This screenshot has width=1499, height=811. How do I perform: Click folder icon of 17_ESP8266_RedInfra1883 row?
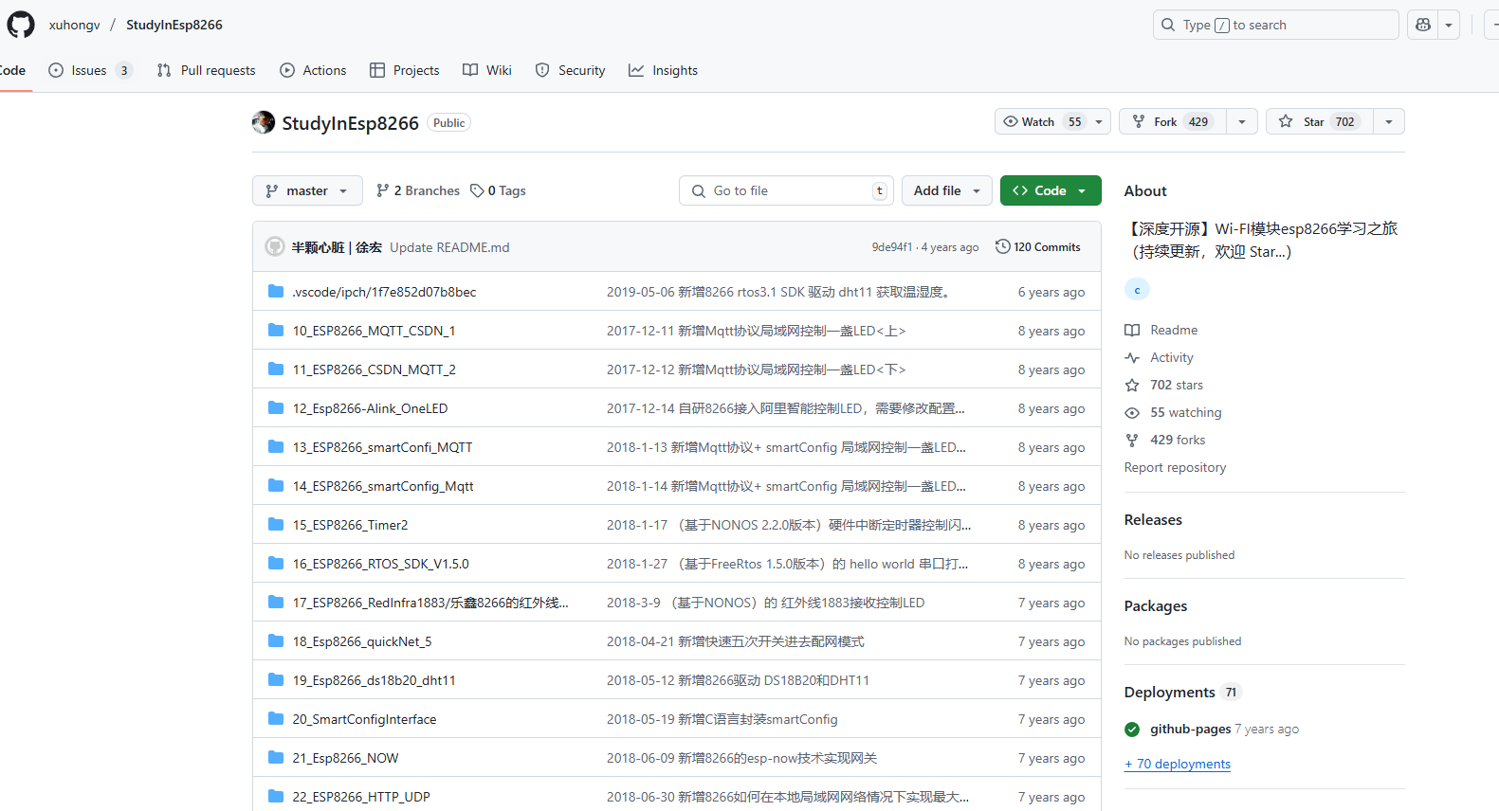pos(276,602)
